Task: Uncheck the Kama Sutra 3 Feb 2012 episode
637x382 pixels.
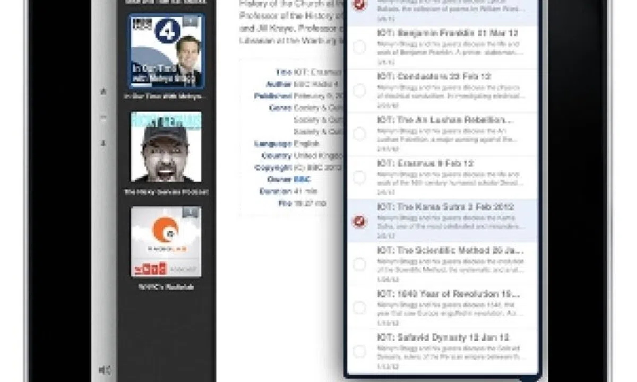Action: click(360, 221)
